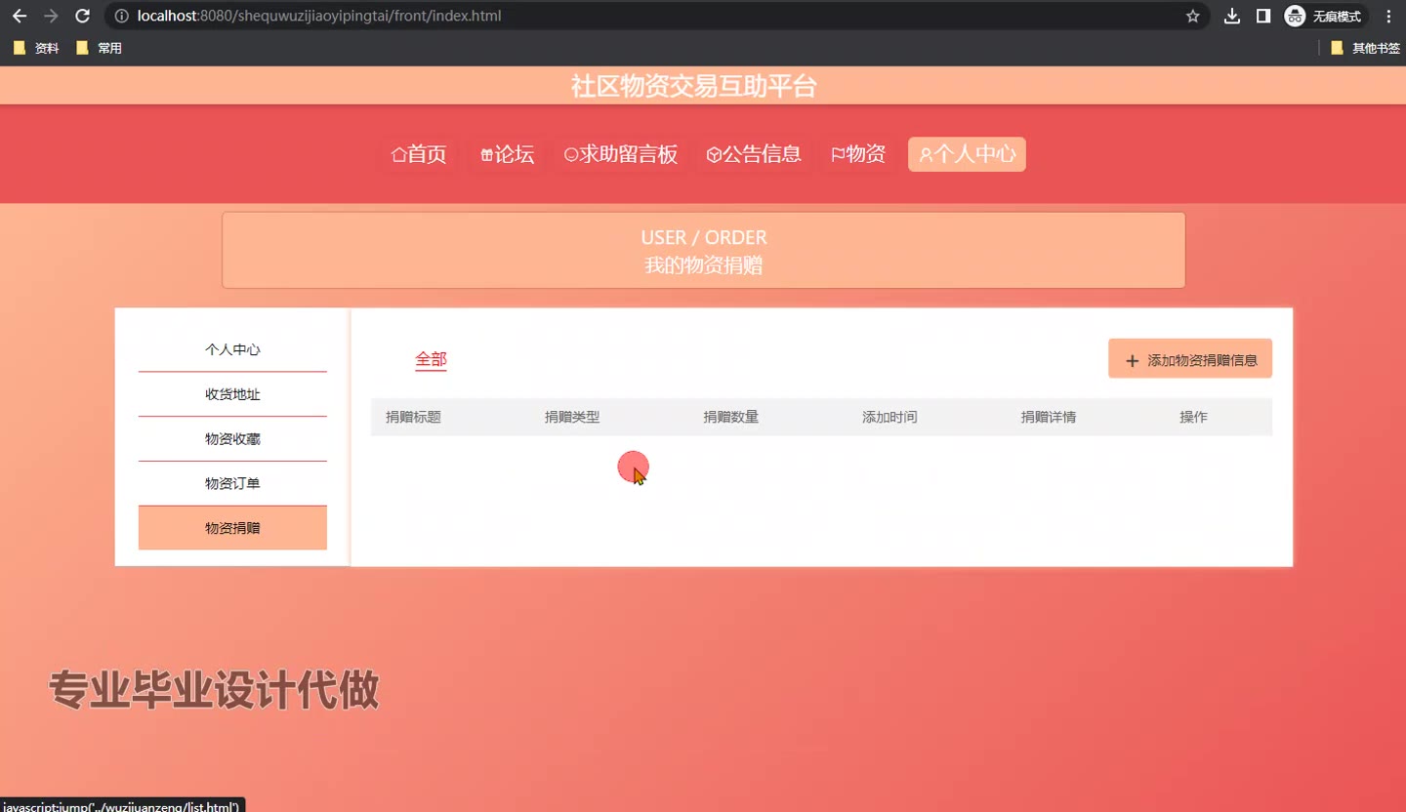This screenshot has height=812, width=1406.
Task: Click the 捐赠标题 column header
Action: pyautogui.click(x=413, y=418)
